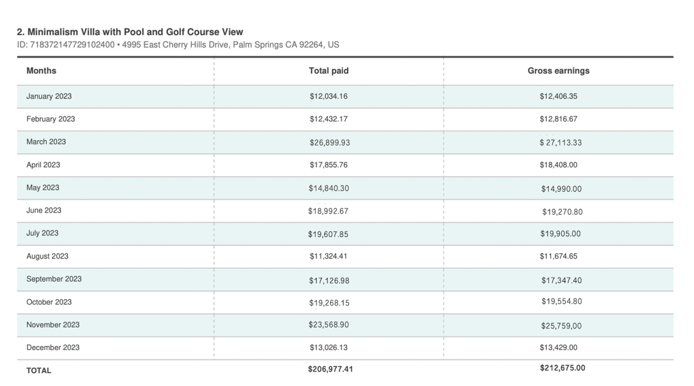Click total paid sum $206,977.41
This screenshot has height=386, width=694.
coord(330,370)
